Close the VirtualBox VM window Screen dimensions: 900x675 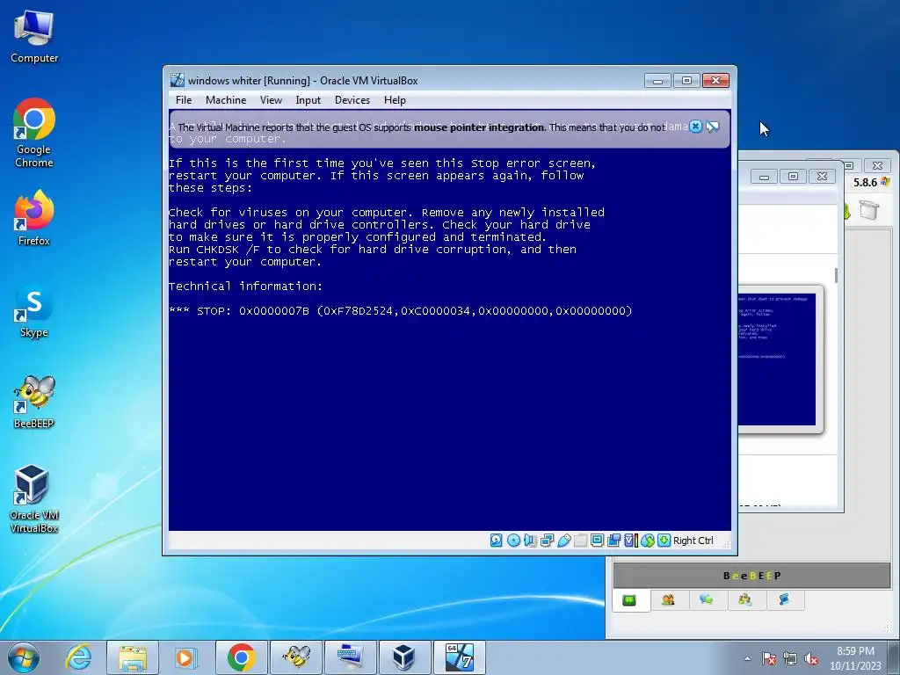point(715,80)
